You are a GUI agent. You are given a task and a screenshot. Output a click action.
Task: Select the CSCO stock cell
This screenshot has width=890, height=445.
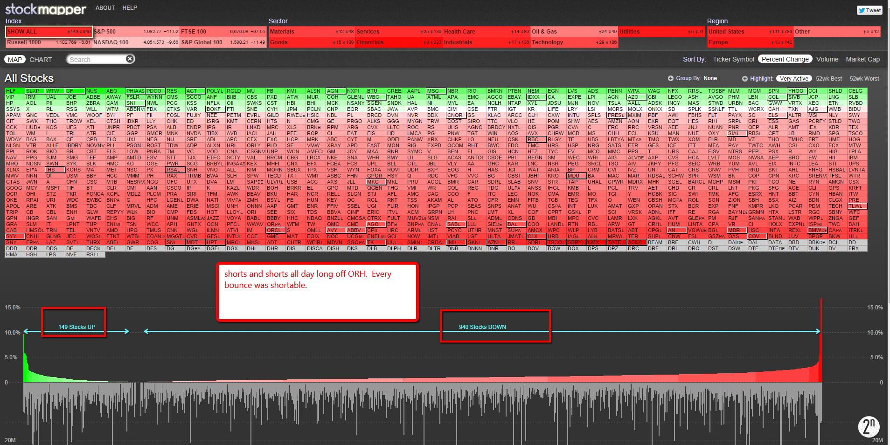click(x=175, y=188)
